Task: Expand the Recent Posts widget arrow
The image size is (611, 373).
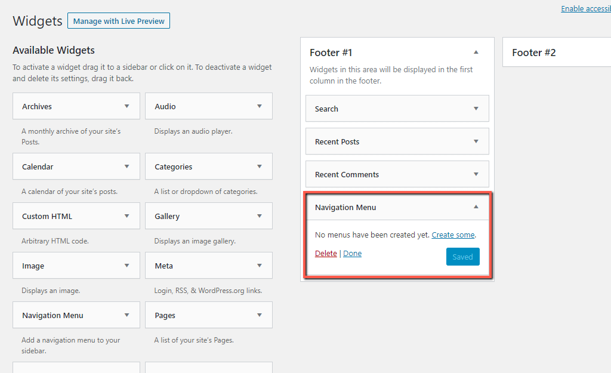Action: tap(476, 141)
